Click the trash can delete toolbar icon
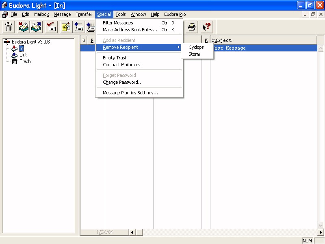This screenshot has height=244, width=325. coord(9,27)
